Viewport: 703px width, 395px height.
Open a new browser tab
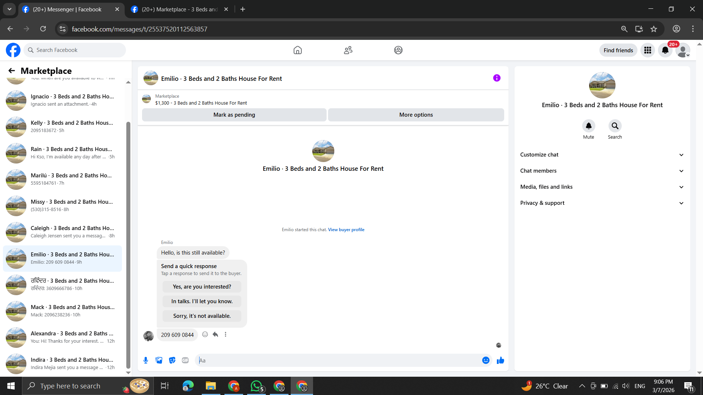tap(243, 9)
